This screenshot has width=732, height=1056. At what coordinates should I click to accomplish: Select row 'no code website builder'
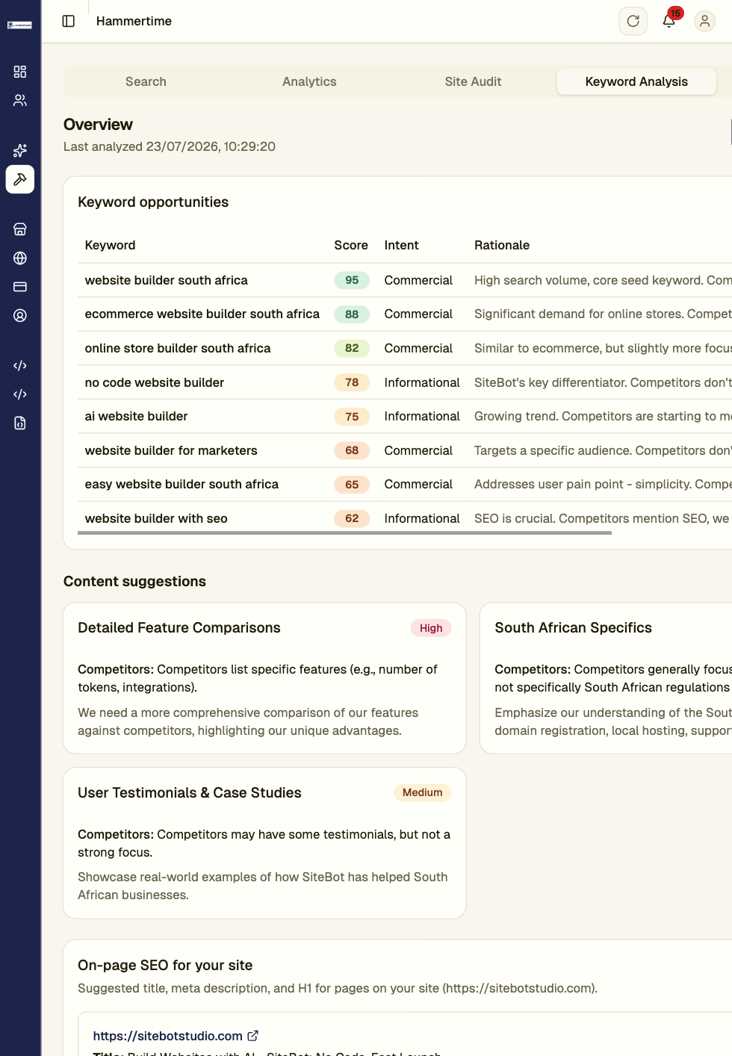(405, 382)
